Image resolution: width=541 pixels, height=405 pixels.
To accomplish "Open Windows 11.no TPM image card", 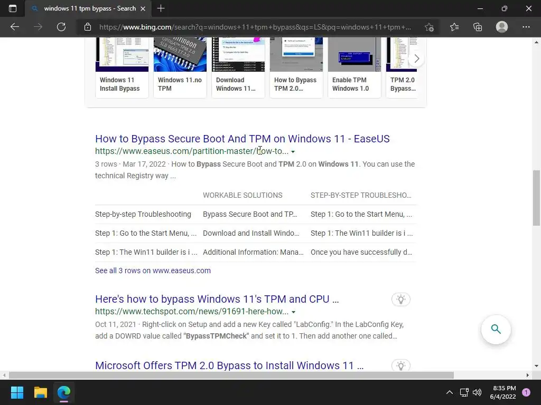I will 180,67.
